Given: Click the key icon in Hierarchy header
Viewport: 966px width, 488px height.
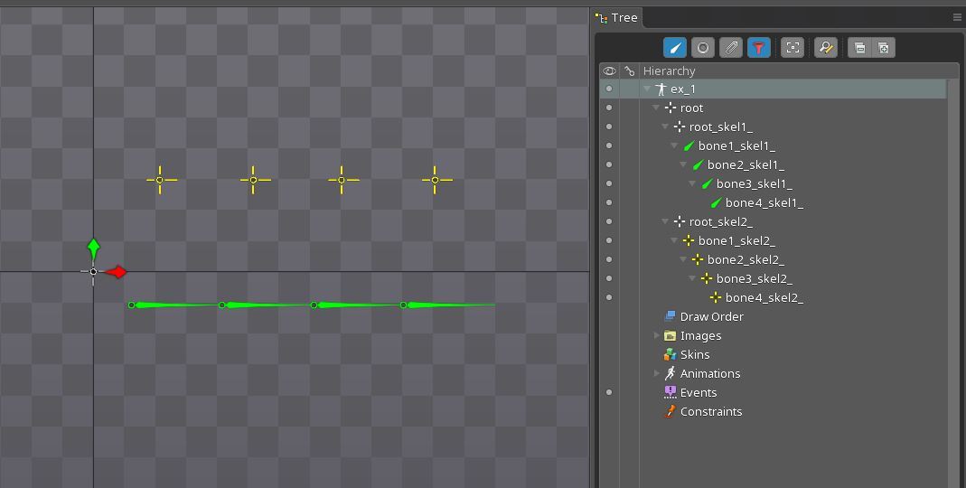Looking at the screenshot, I should [x=629, y=70].
